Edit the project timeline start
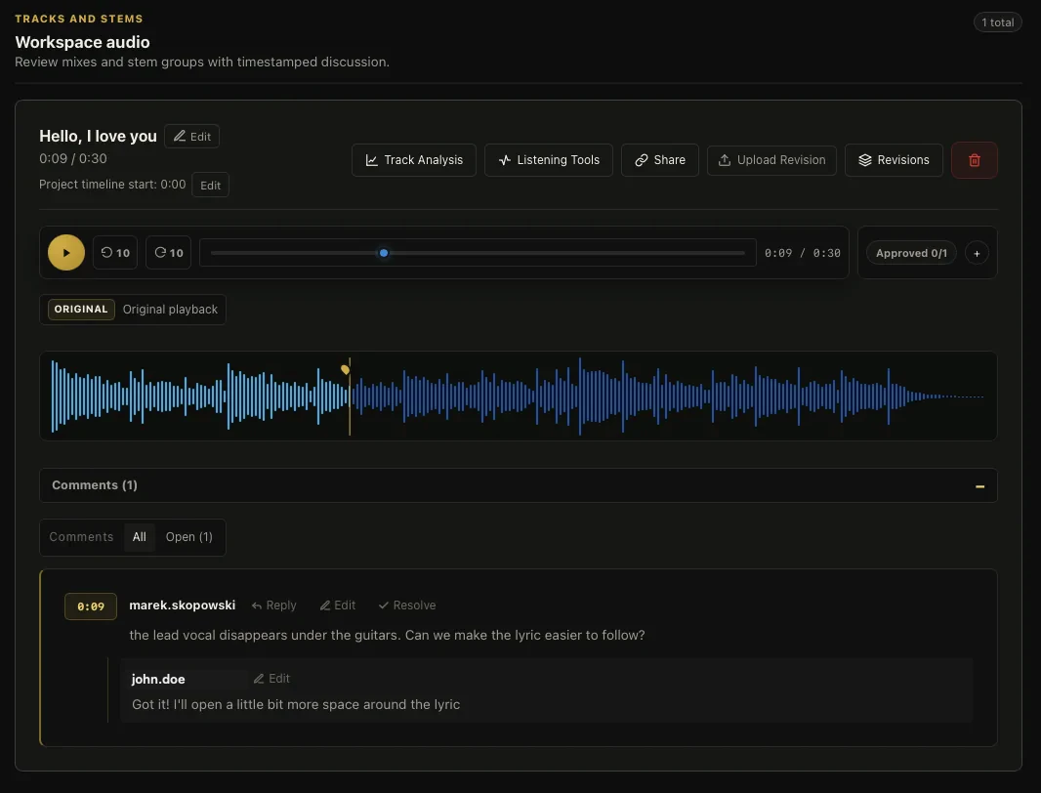 [x=211, y=186]
